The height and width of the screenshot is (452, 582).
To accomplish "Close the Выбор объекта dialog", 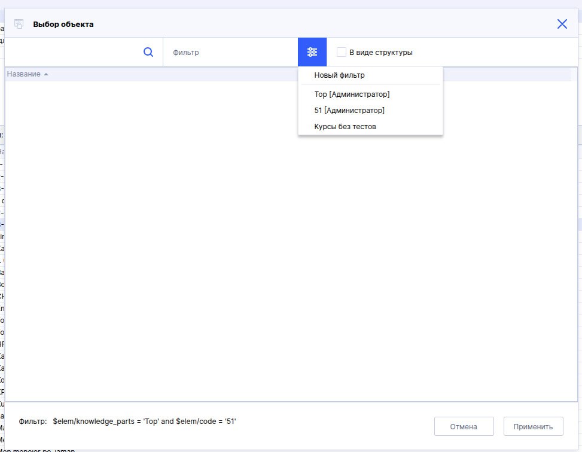I will [x=562, y=24].
